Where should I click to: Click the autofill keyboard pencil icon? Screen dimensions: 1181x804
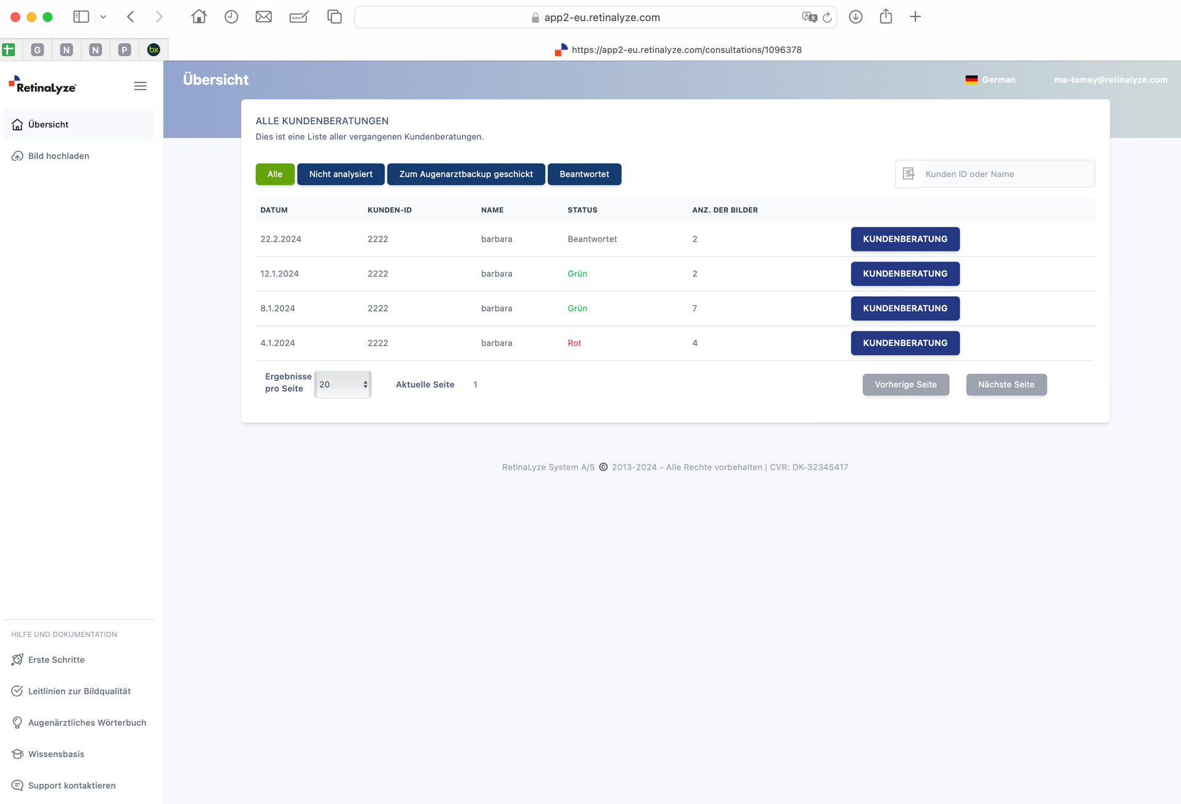click(299, 17)
